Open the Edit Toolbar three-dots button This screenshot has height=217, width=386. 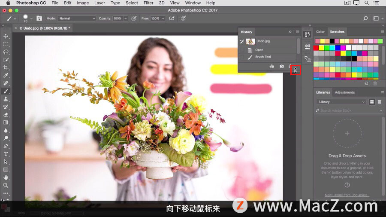pos(6,193)
